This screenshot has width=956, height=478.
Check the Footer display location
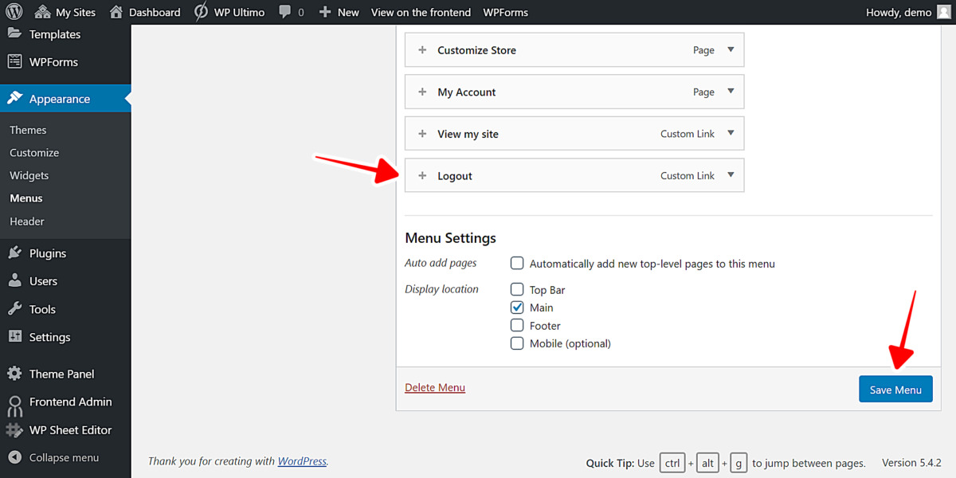click(516, 325)
